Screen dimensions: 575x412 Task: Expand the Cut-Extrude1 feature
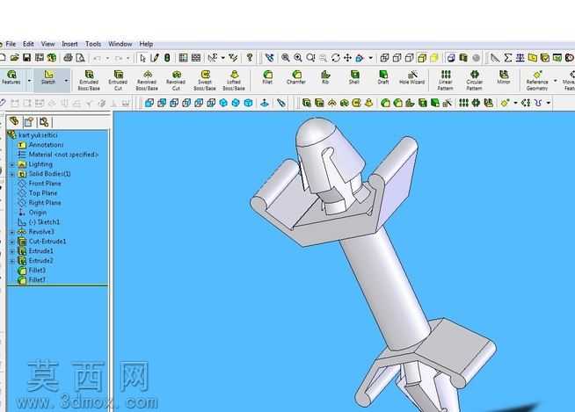[12, 242]
